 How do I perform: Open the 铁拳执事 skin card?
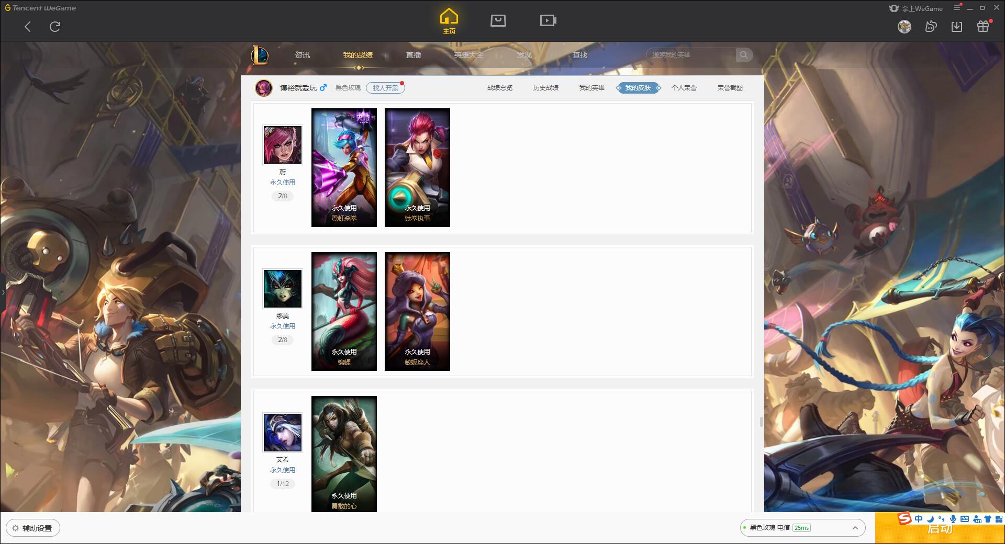(x=417, y=167)
